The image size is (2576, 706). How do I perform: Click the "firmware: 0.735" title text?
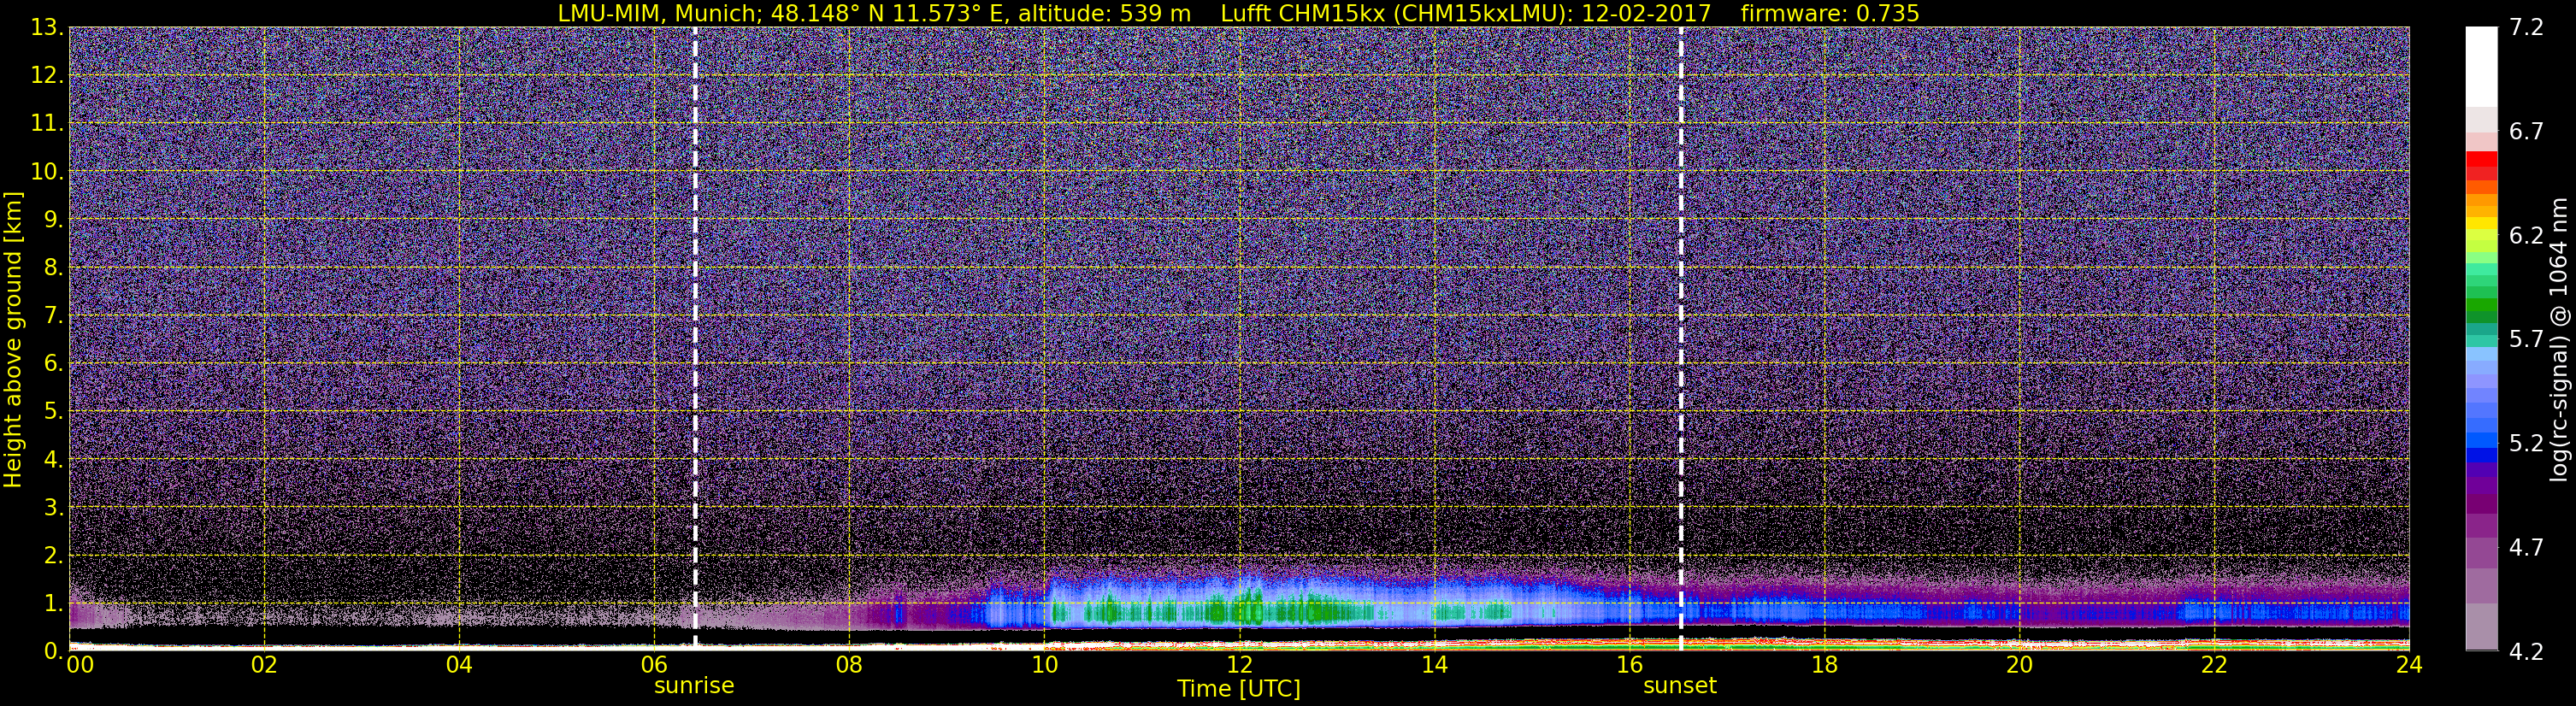1830,13
